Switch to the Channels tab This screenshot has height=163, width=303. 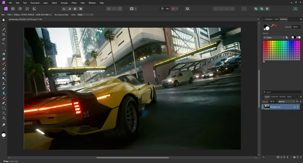(x=274, y=97)
